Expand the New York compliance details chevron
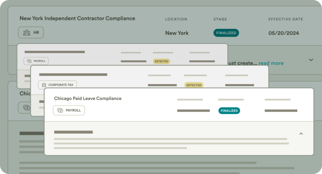The width and height of the screenshot is (322, 174). tap(311, 60)
